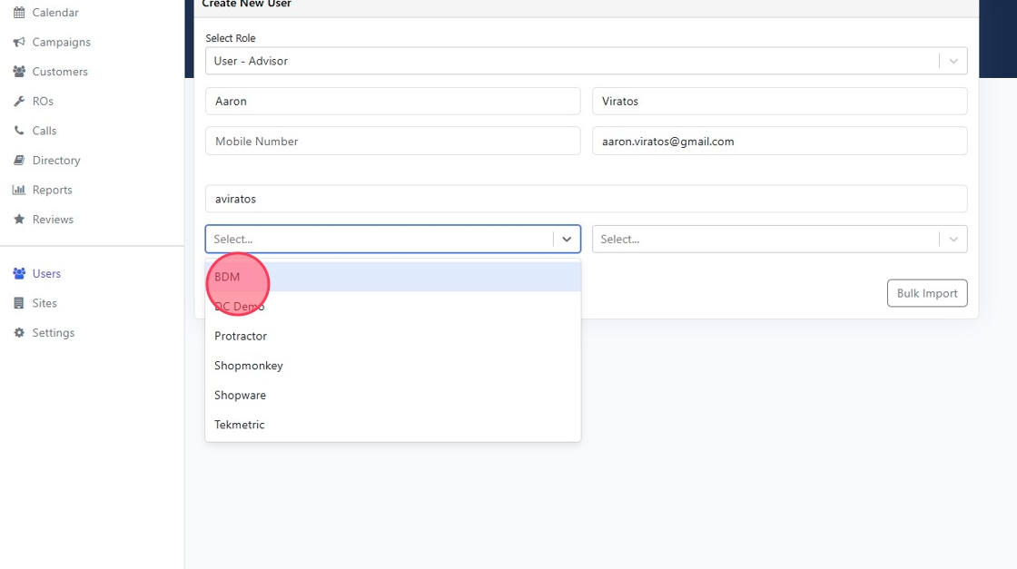Open Calendar from the sidebar
The width and height of the screenshot is (1017, 569).
(x=55, y=13)
